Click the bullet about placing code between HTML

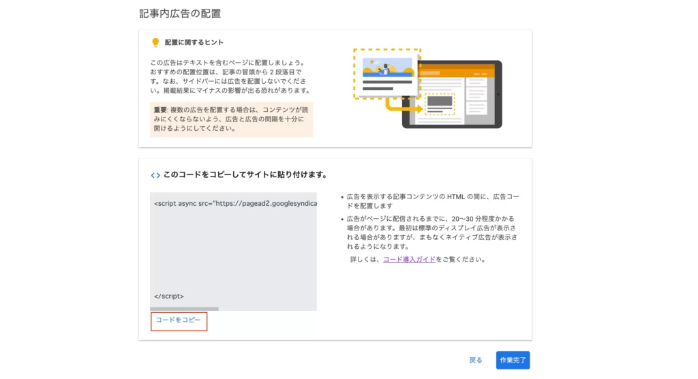pyautogui.click(x=433, y=201)
